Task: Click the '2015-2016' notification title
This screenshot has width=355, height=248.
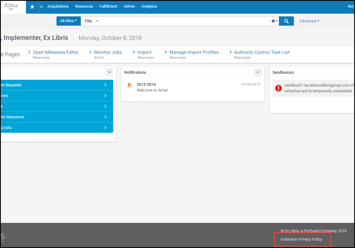Action: click(146, 84)
